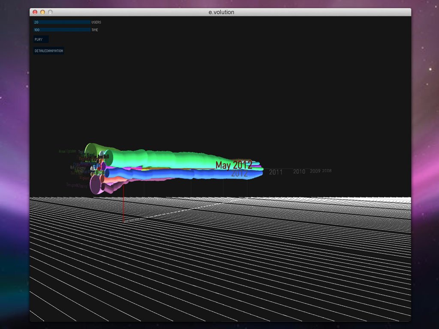Select the 2009 year marker
The height and width of the screenshot is (329, 439).
[315, 171]
